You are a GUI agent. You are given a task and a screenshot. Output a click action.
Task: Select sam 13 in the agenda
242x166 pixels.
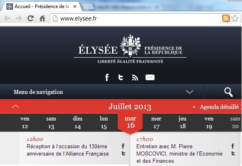pos(51,122)
